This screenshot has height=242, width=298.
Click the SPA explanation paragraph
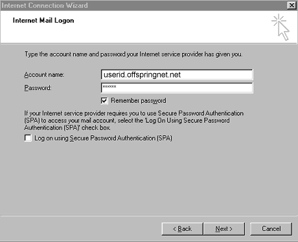tap(133, 120)
